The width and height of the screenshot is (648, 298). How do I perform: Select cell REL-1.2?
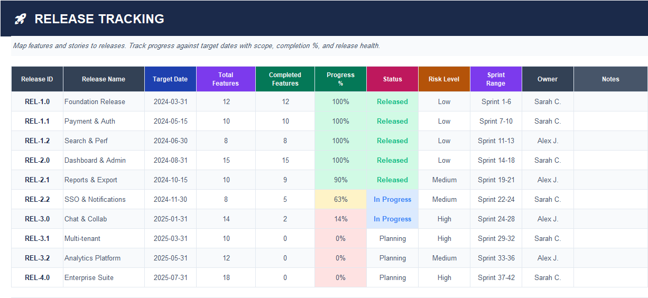(x=37, y=141)
